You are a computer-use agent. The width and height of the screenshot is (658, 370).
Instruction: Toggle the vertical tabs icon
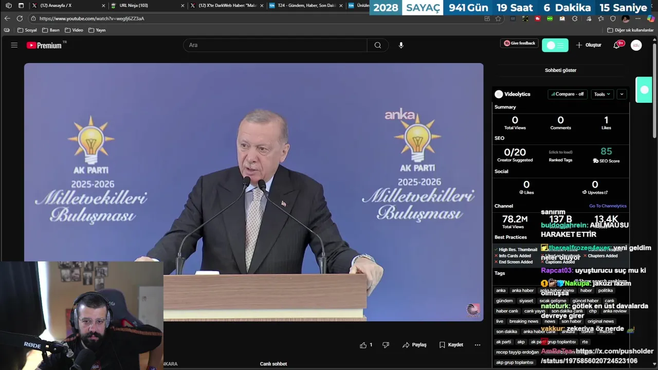[x=21, y=6]
